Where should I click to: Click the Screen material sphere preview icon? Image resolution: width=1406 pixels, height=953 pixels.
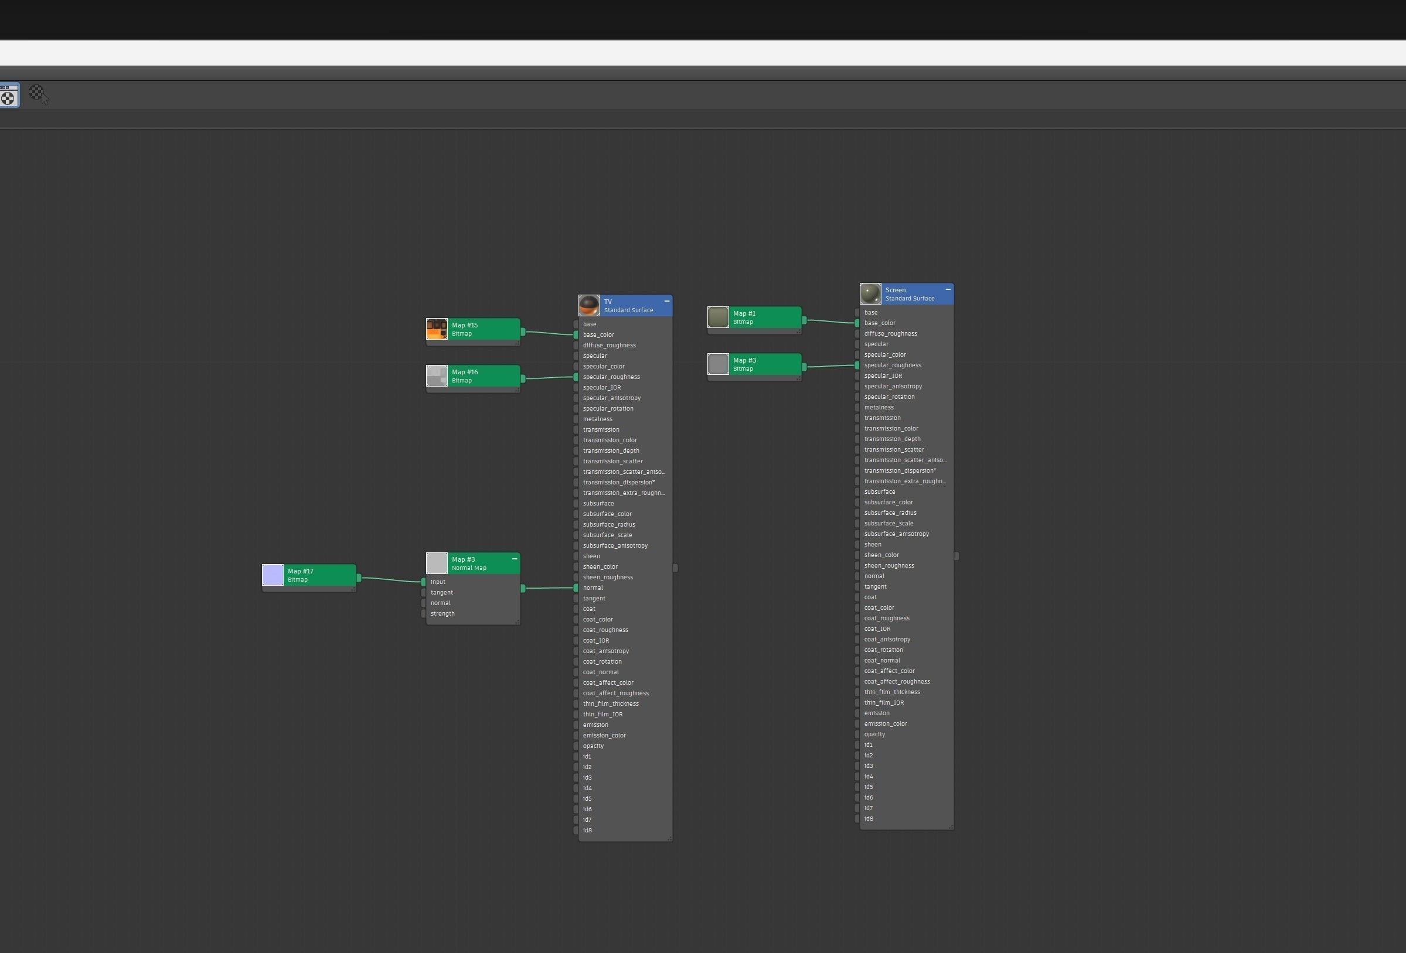(x=870, y=294)
